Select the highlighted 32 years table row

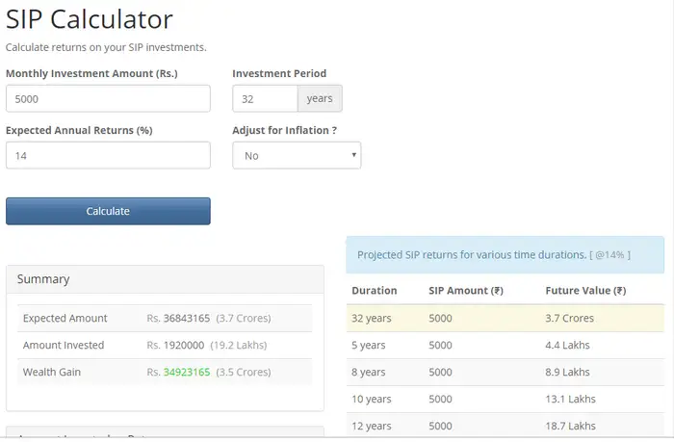click(505, 318)
